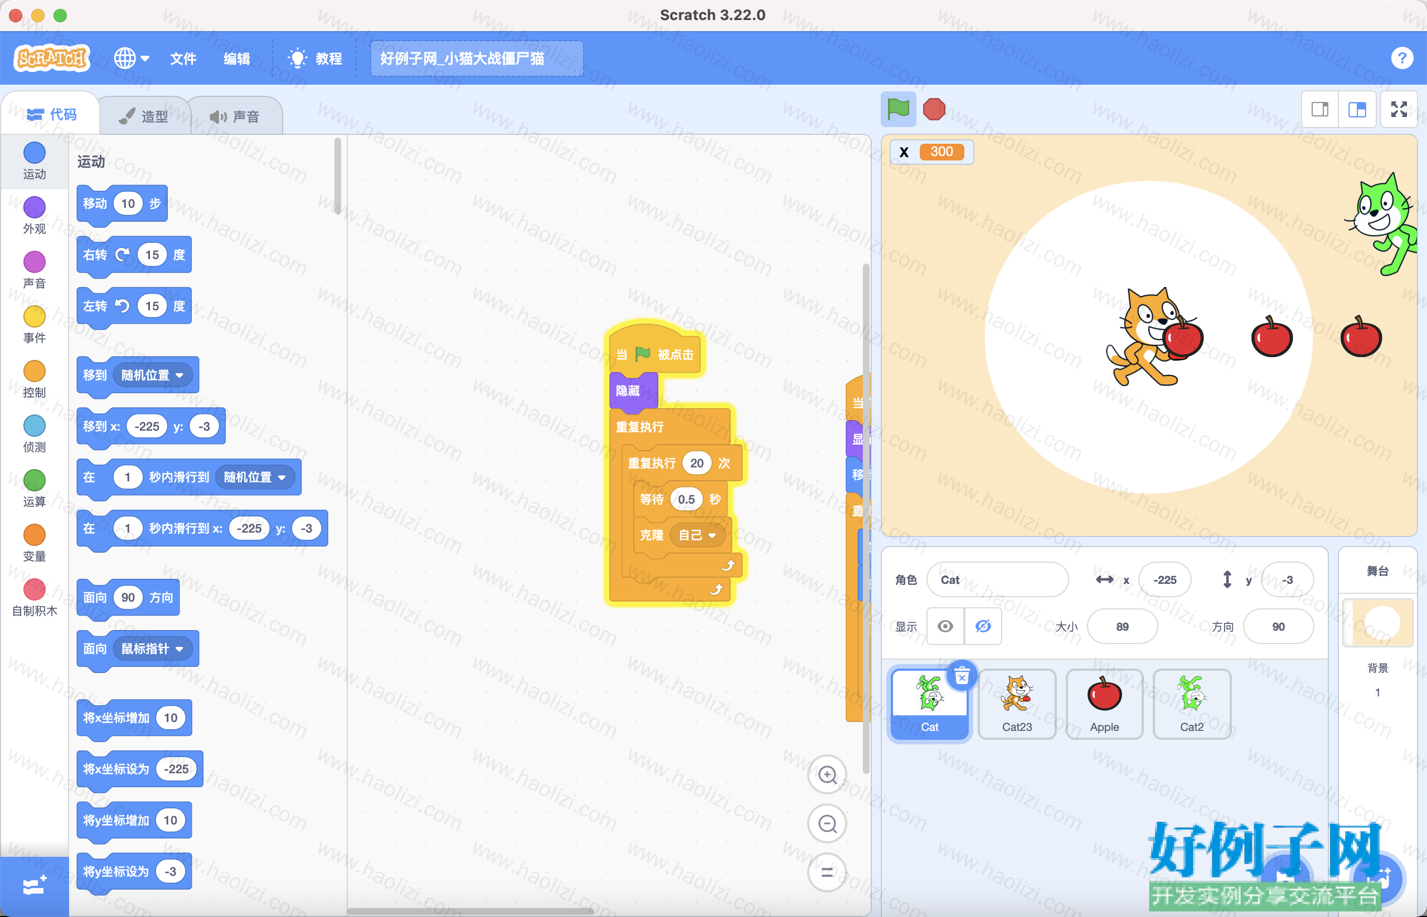Open the add extension button
The height and width of the screenshot is (917, 1427).
click(35, 886)
